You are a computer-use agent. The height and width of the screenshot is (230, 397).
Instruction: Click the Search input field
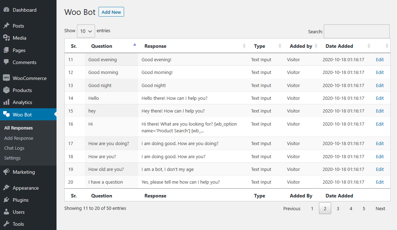356,31
